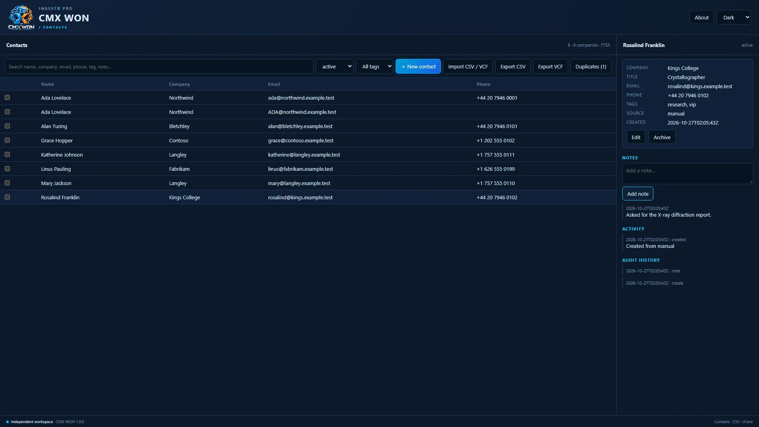Click the Export VCF button
759x427 pixels.
coord(550,66)
